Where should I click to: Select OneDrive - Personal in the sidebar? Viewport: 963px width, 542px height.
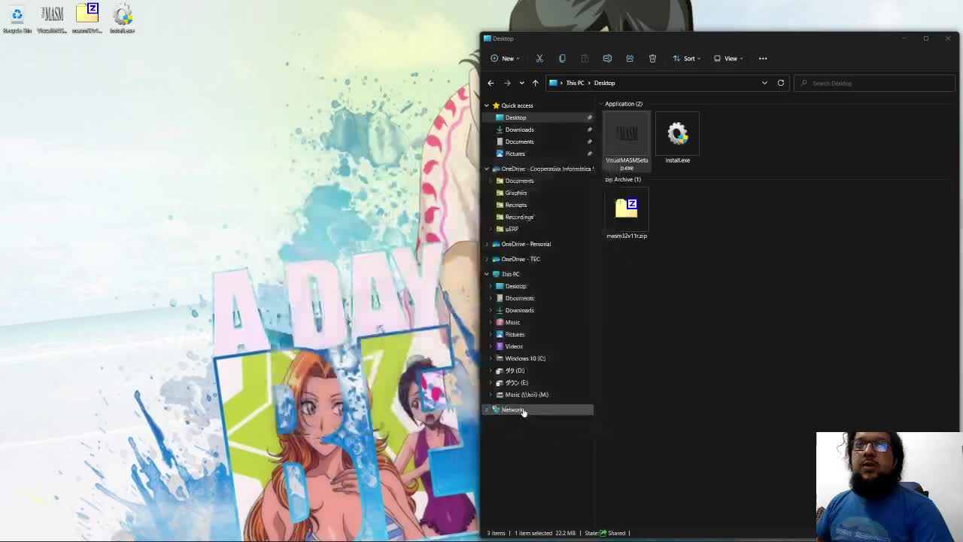526,244
